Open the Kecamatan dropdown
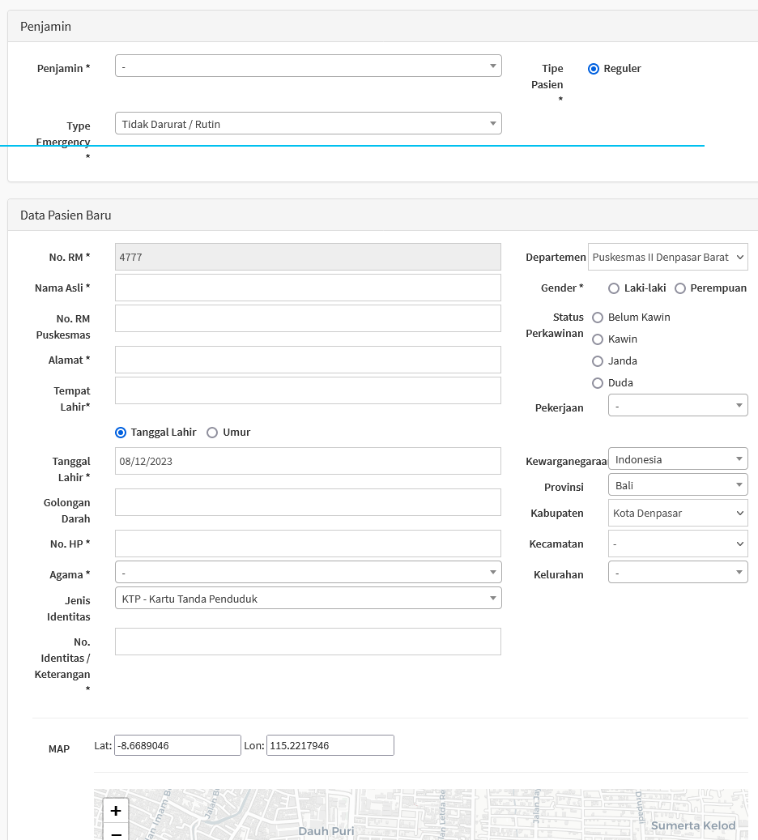The image size is (758, 840). (x=677, y=544)
